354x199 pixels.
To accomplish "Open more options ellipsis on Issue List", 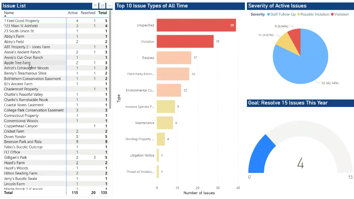I will click(x=109, y=6).
